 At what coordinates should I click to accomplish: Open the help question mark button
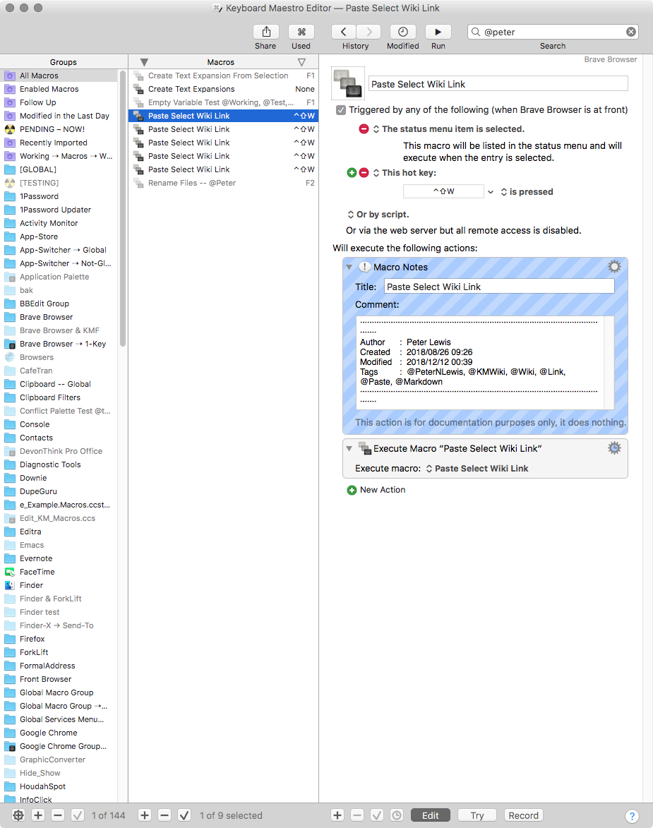(x=632, y=816)
